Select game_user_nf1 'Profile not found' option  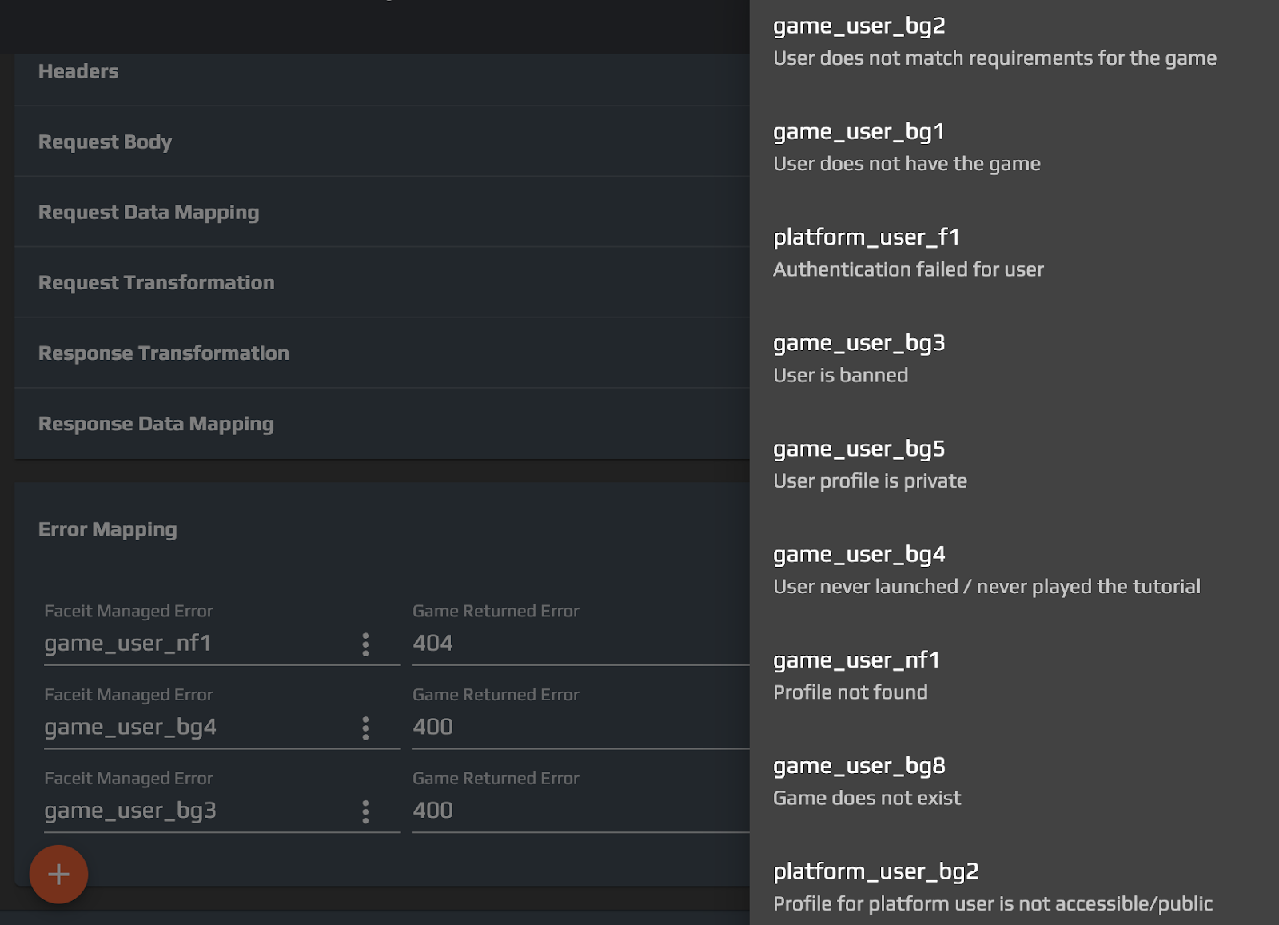pos(856,660)
